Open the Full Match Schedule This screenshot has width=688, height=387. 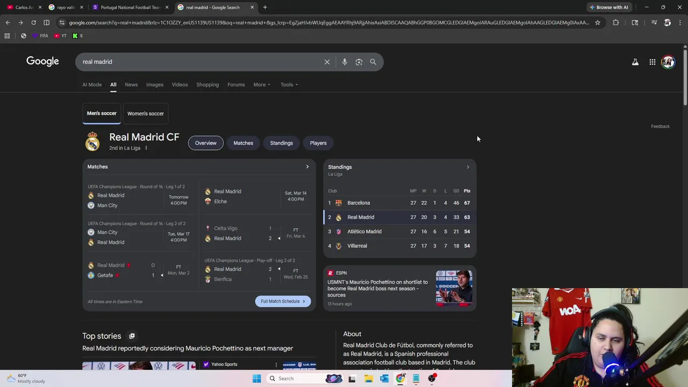pyautogui.click(x=283, y=302)
